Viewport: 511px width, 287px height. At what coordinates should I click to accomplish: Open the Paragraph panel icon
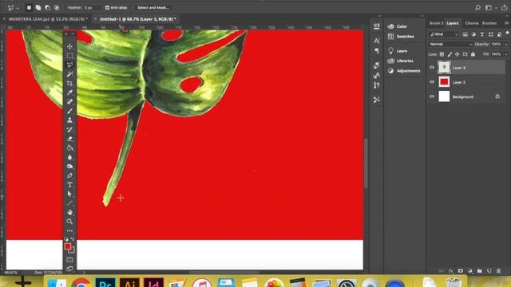pyautogui.click(x=376, y=50)
